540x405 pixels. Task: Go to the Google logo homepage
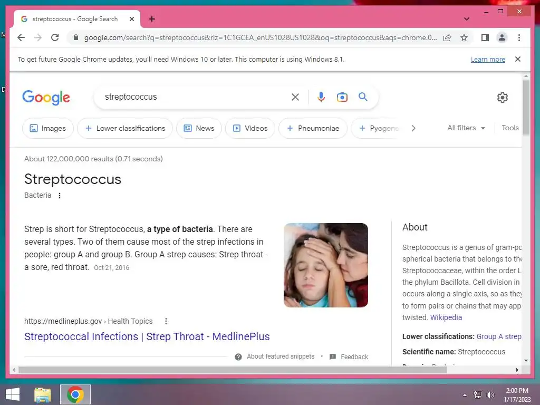coord(46,98)
